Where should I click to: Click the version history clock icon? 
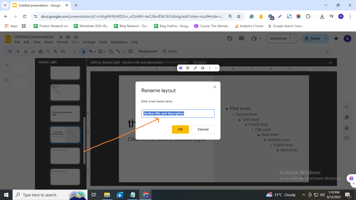click(x=230, y=39)
